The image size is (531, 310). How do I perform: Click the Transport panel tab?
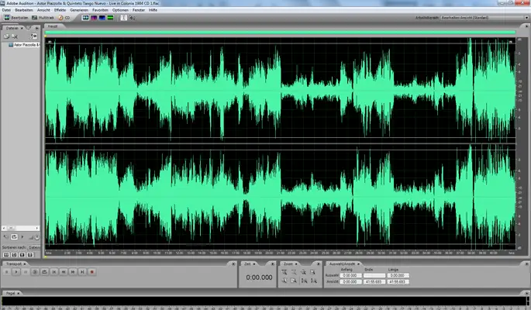pos(16,263)
